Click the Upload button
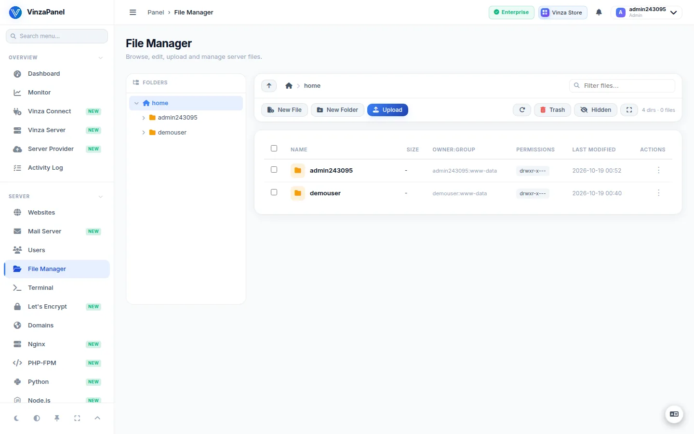694x434 pixels. pyautogui.click(x=387, y=110)
